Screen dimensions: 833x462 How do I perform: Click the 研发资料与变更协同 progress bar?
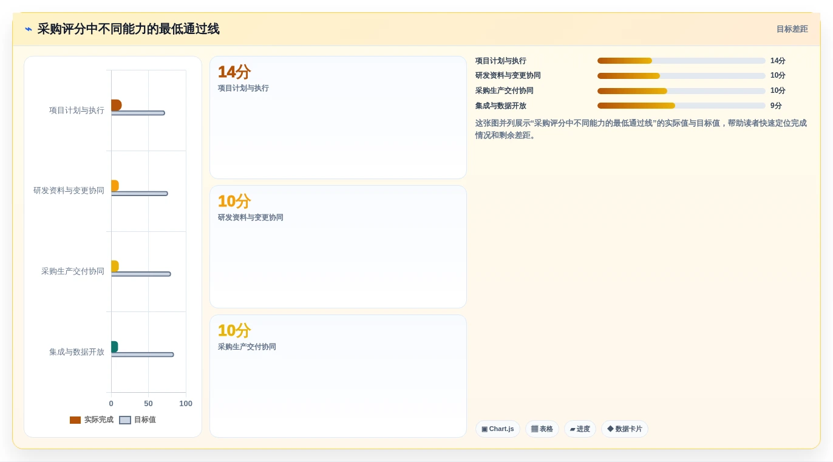[x=681, y=76]
